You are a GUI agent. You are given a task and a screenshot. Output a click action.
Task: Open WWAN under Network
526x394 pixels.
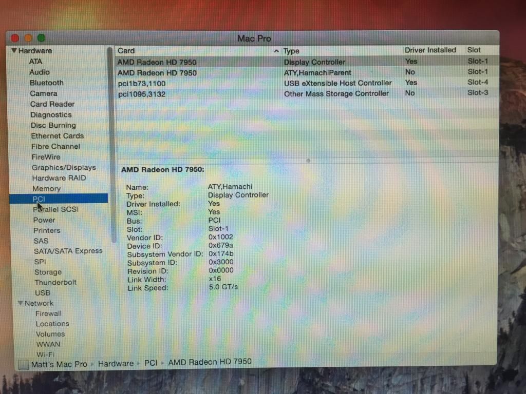pyautogui.click(x=48, y=344)
